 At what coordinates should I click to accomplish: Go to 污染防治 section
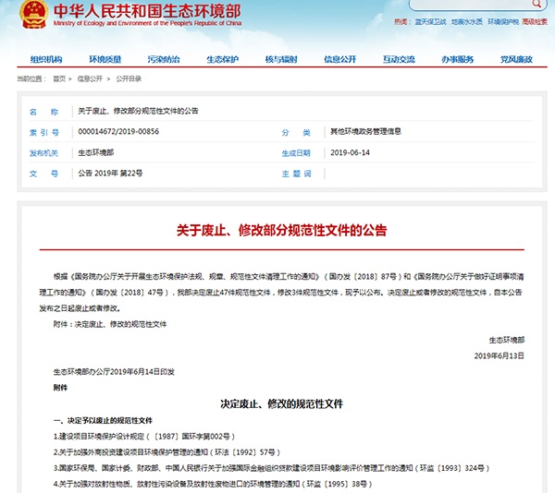[164, 60]
